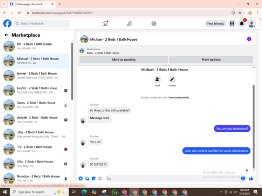Viewport: 262px width, 196px height.
Task: Open the emoji picker
Action: [243, 178]
